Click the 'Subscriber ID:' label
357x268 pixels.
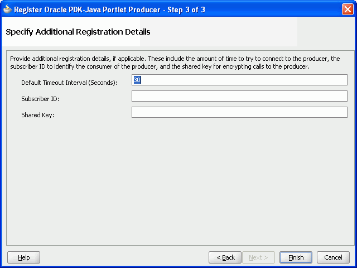40,99
